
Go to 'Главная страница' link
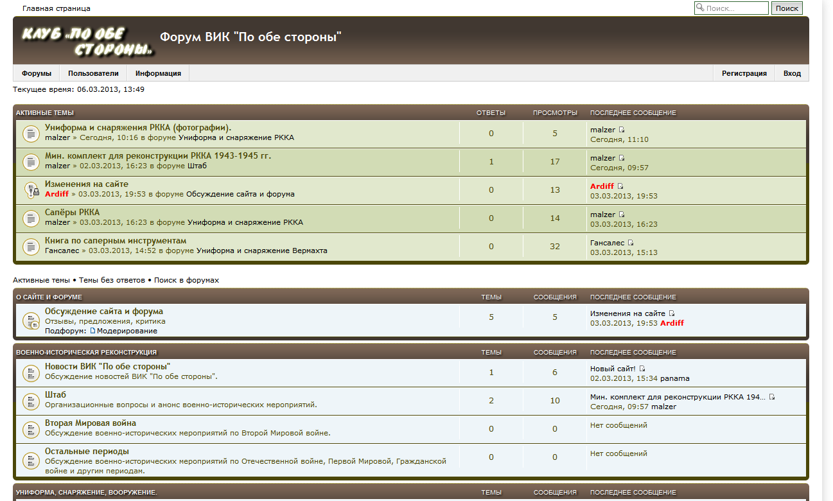tap(57, 8)
